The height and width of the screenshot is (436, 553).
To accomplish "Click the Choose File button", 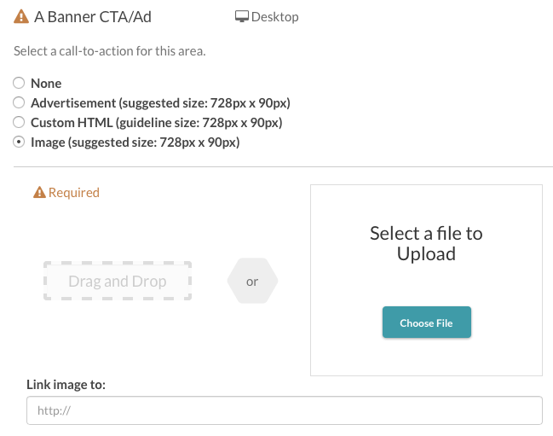I will (427, 323).
